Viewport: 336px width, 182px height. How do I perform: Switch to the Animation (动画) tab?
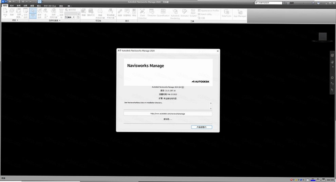(25, 6)
